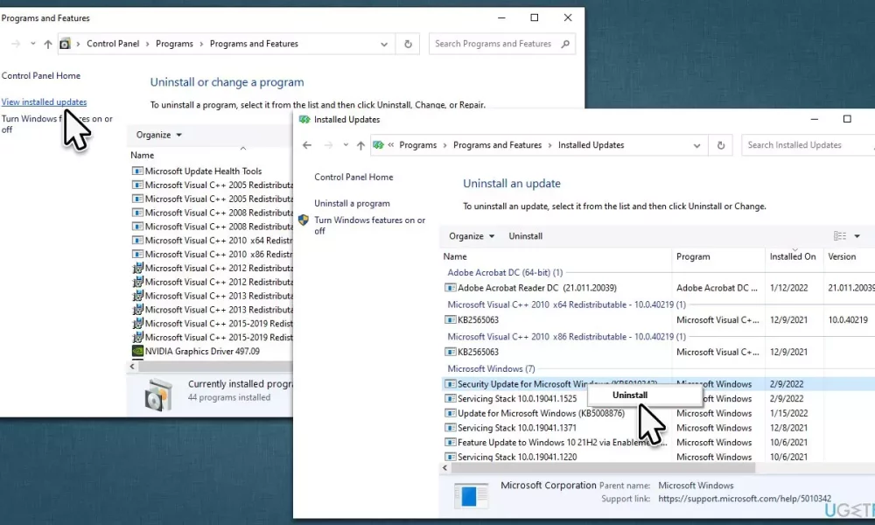Open the Organize dropdown in Programs and Features
The height and width of the screenshot is (525, 875).
(x=159, y=135)
